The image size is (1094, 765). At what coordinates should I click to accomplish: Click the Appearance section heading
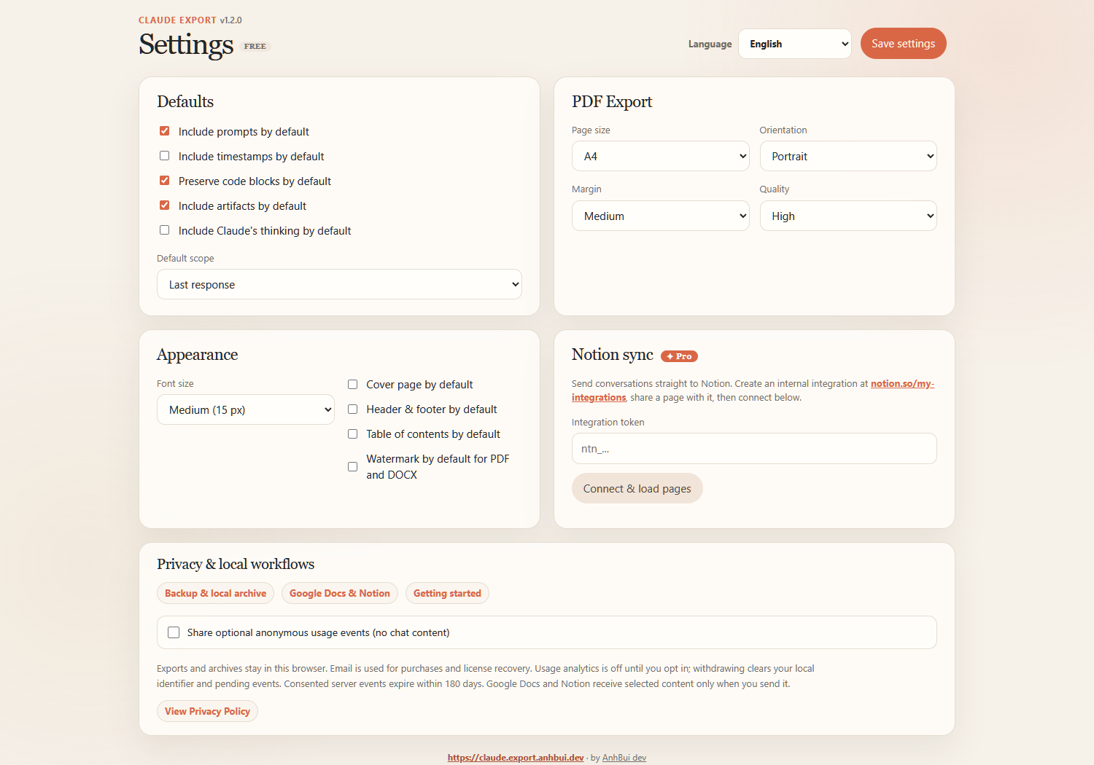197,354
